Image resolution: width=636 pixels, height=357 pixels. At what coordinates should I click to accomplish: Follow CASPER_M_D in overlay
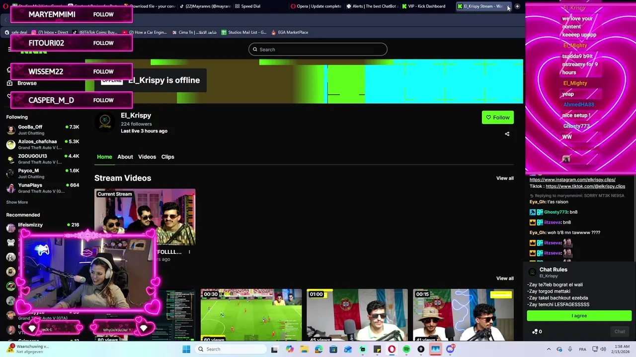pos(103,100)
